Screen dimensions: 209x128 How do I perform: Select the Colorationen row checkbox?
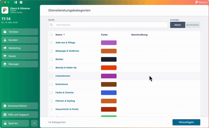coord(51,76)
